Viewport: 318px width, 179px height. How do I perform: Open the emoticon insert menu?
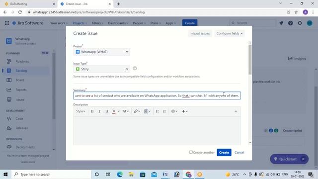tap(174, 111)
